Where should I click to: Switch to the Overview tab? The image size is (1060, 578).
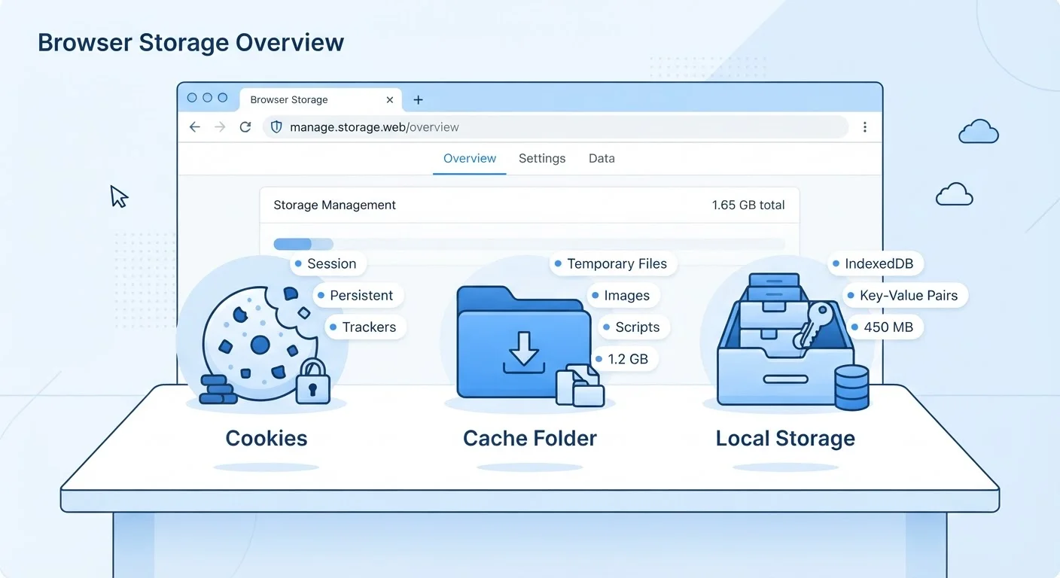pos(470,159)
